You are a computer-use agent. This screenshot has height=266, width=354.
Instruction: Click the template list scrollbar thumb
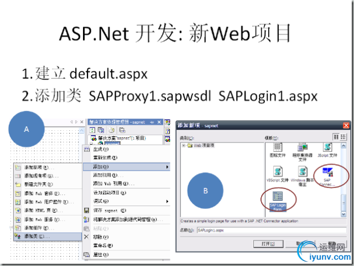[x=343, y=203]
